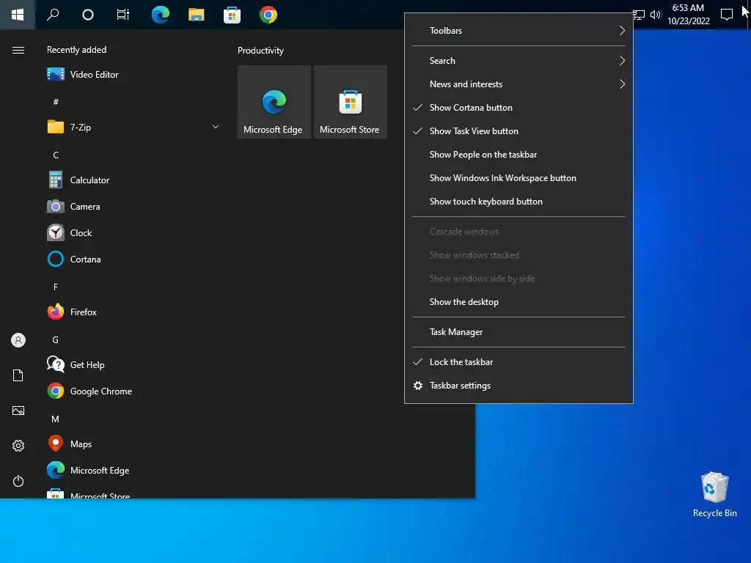Open Cortana in the app list
Screen dimensions: 751x563
click(x=134, y=260)
